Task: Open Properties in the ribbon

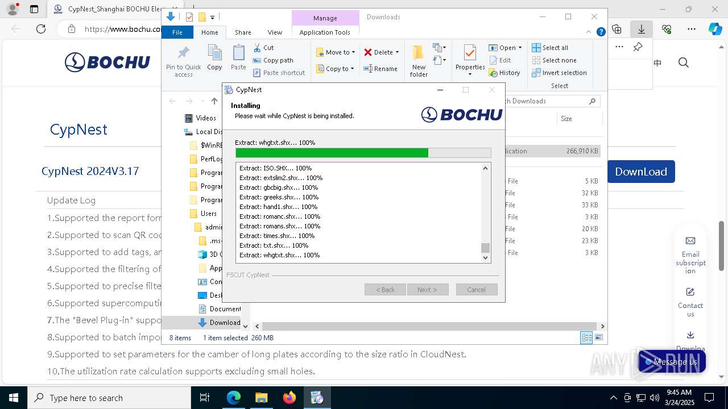Action: tap(470, 61)
